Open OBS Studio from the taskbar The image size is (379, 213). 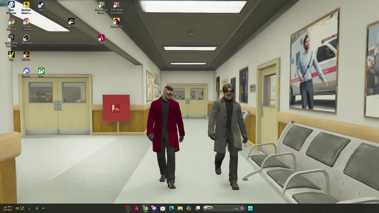pyautogui.click(x=128, y=208)
